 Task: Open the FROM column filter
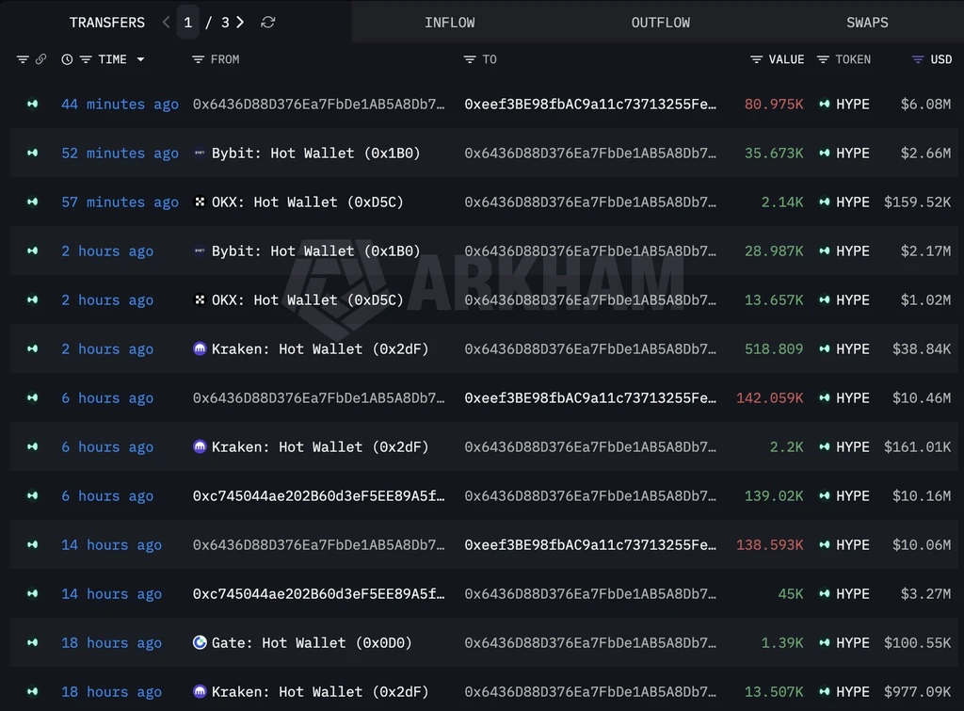point(198,59)
